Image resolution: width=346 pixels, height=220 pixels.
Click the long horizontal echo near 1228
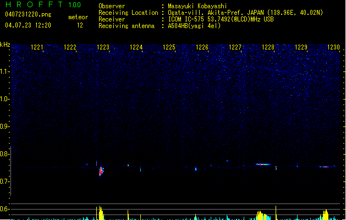click(263, 164)
